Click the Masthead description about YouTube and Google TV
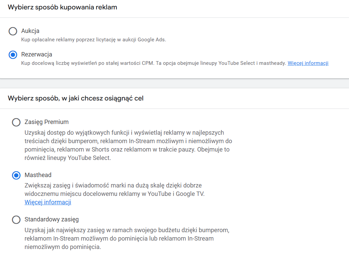 pyautogui.click(x=114, y=189)
